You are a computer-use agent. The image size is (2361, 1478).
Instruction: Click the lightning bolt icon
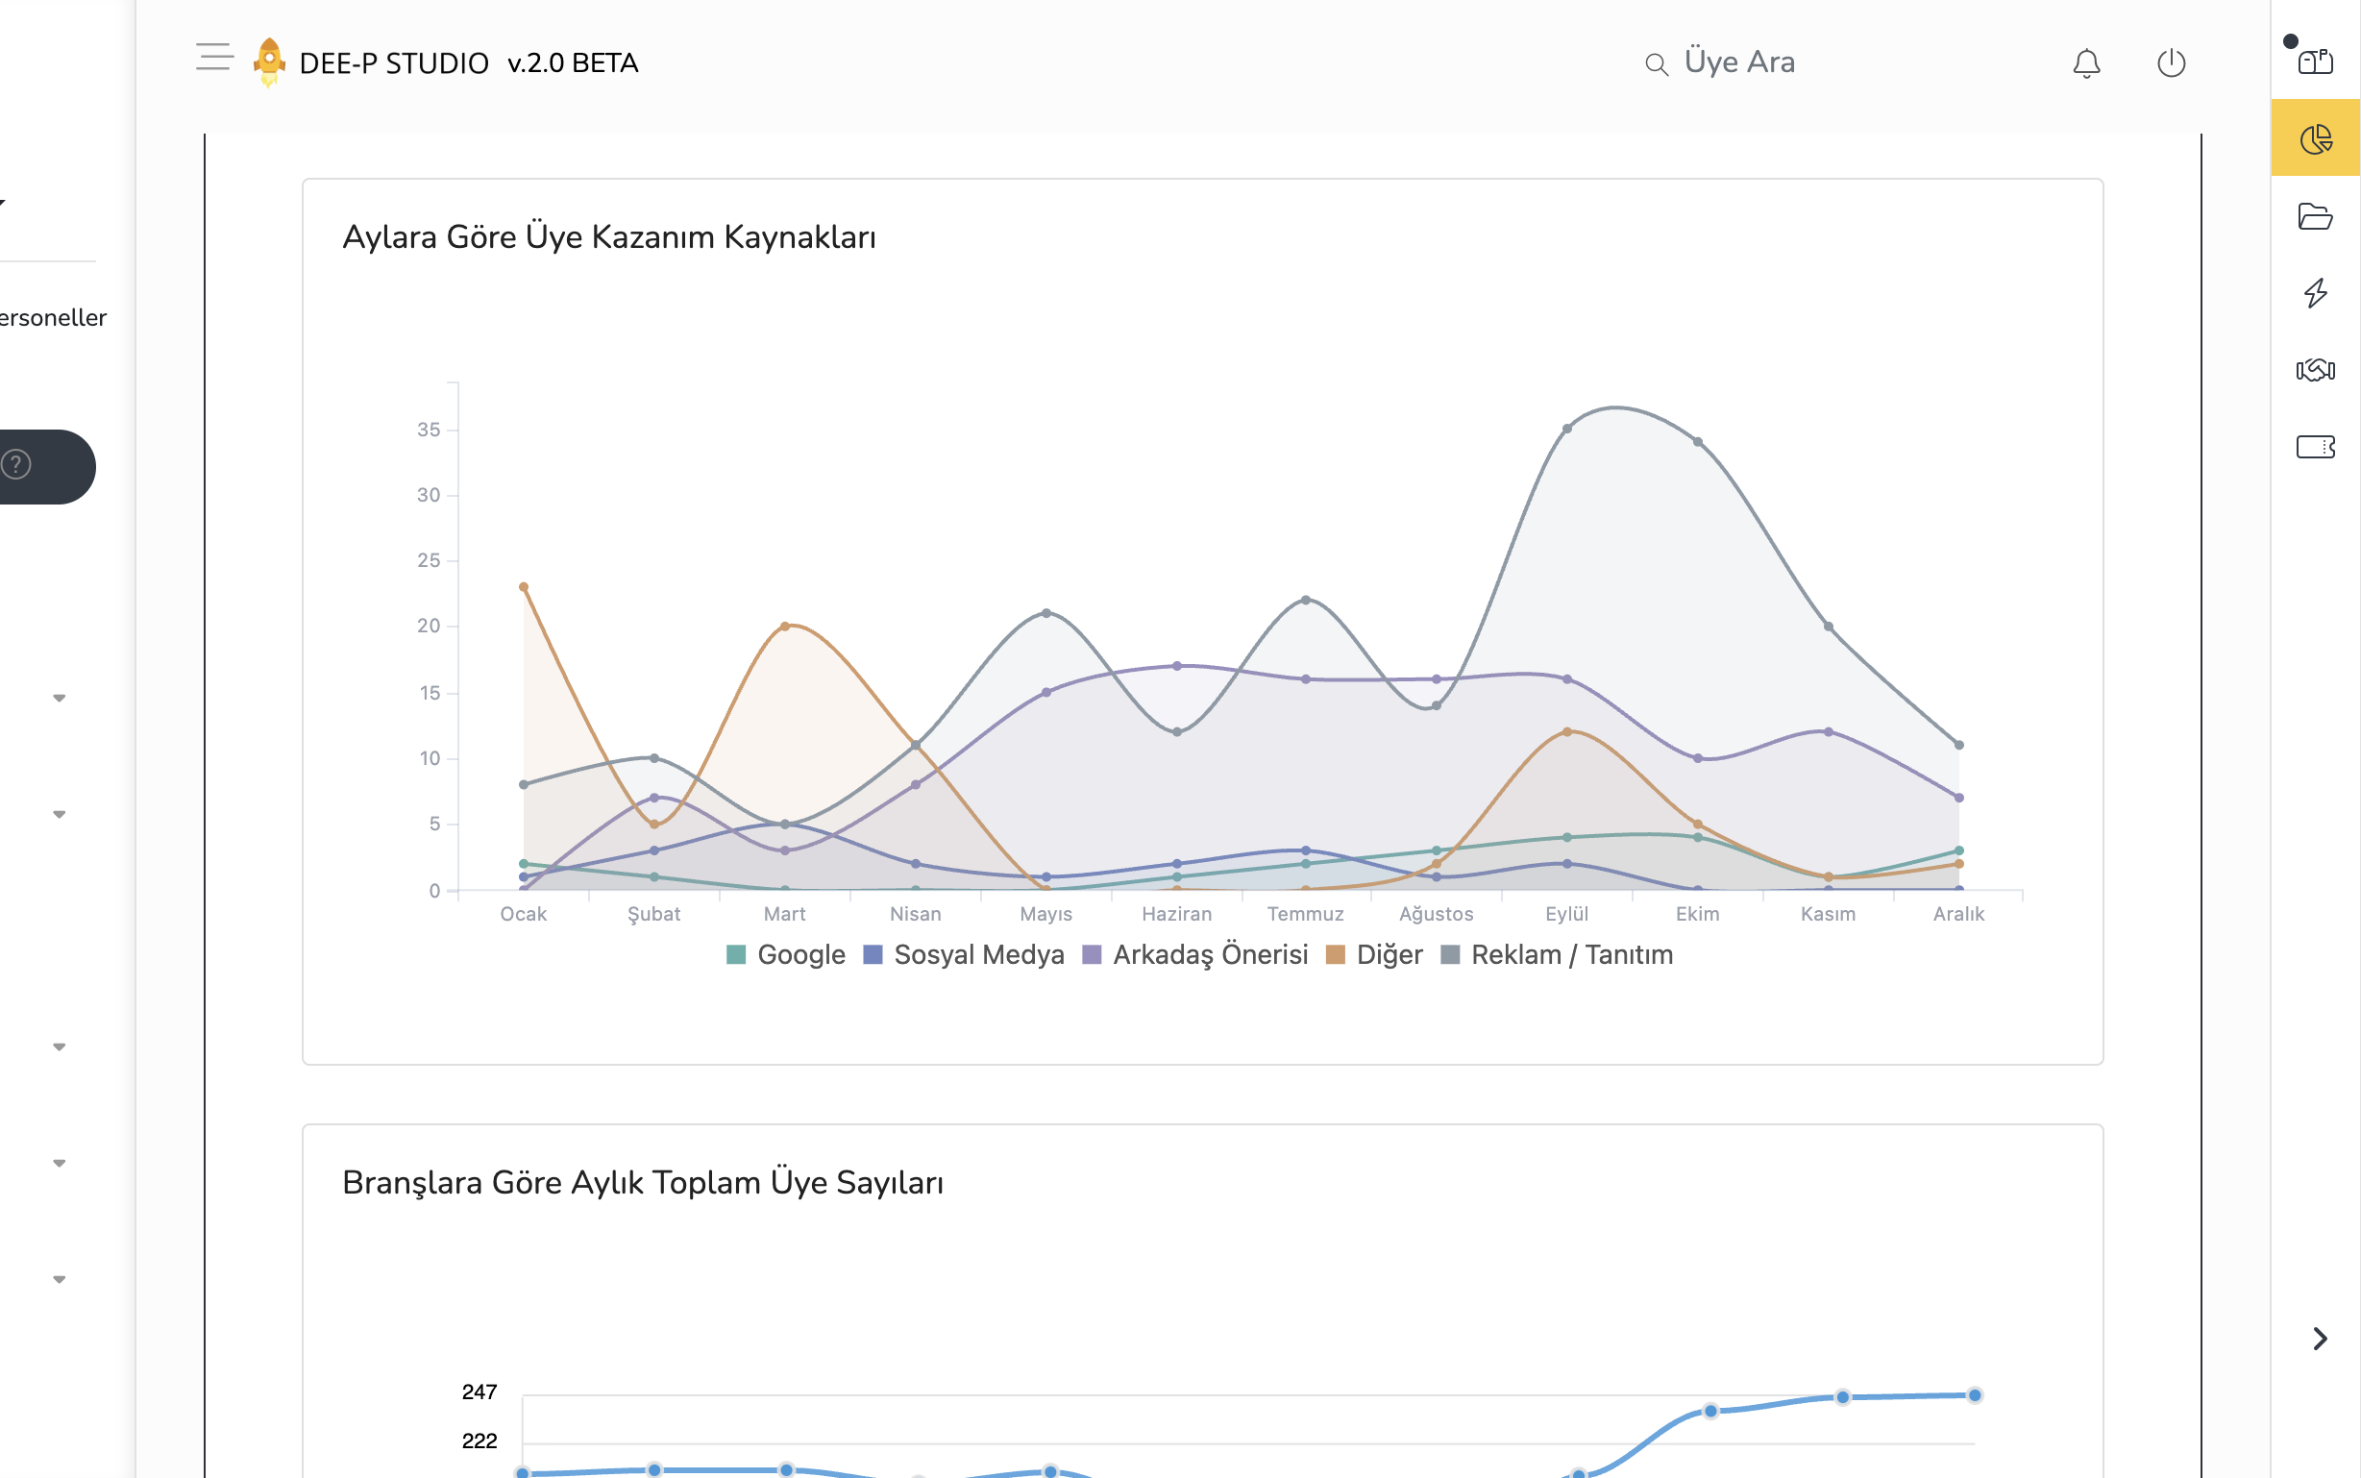coord(2315,292)
